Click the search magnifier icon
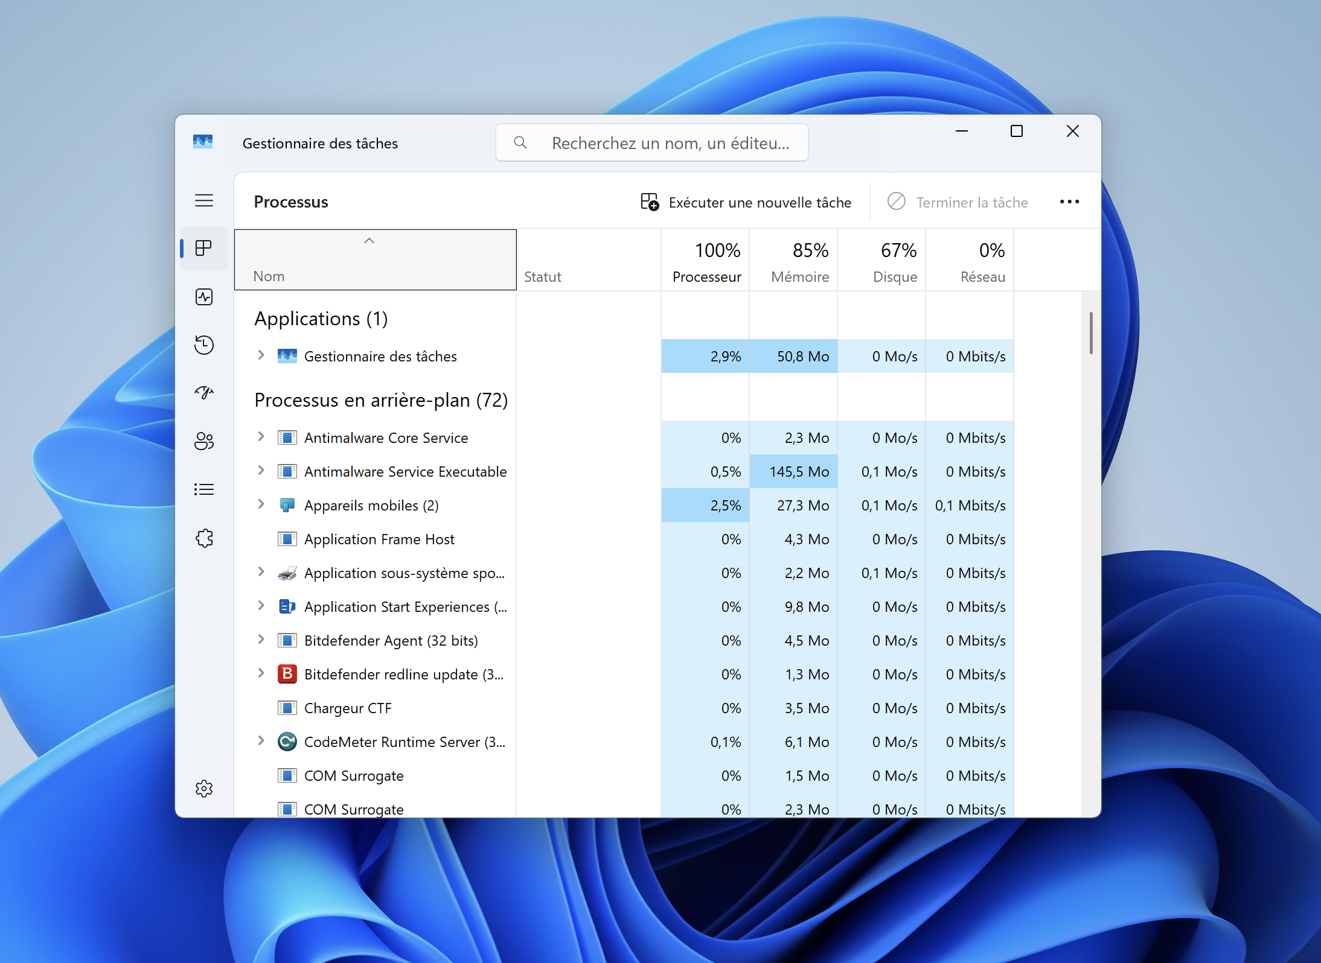1321x963 pixels. pyautogui.click(x=520, y=142)
